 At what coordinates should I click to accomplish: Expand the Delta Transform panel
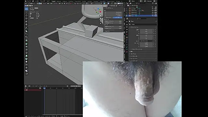click(x=136, y=49)
